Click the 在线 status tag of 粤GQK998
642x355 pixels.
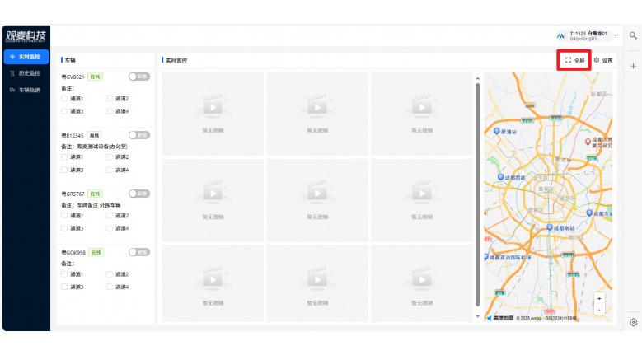(x=96, y=252)
